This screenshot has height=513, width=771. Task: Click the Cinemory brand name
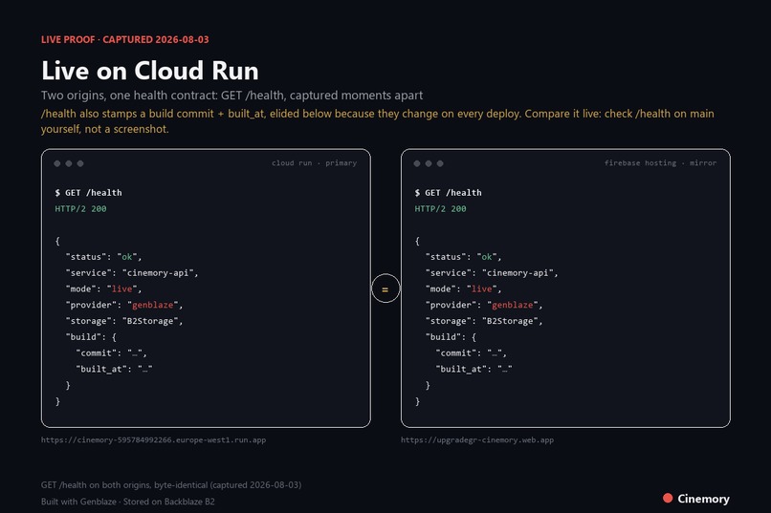[x=703, y=499]
